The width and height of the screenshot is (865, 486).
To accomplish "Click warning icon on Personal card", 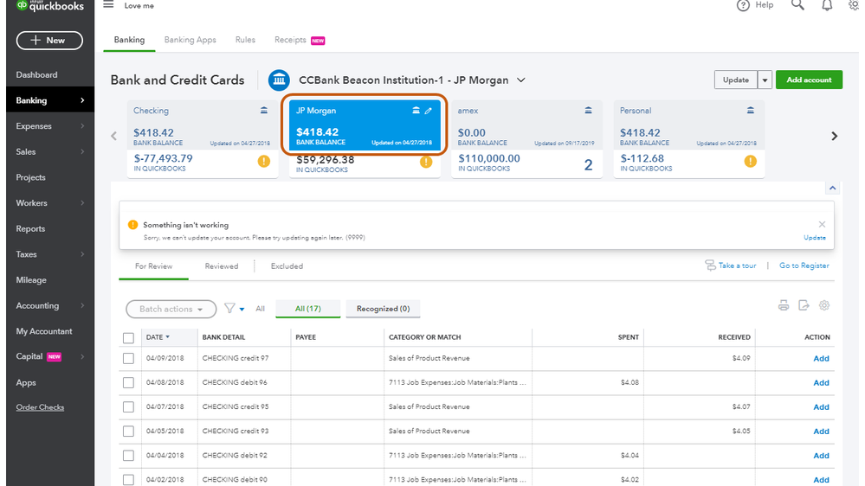I will [x=750, y=162].
